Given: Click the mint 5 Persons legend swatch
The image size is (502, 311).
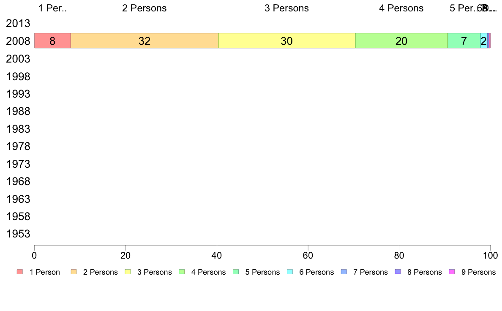Looking at the screenshot, I should tap(236, 272).
